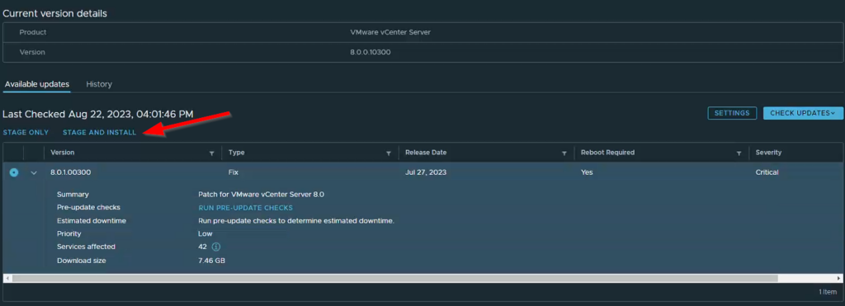
Task: Click the 7.46 GB download size value
Action: (211, 261)
